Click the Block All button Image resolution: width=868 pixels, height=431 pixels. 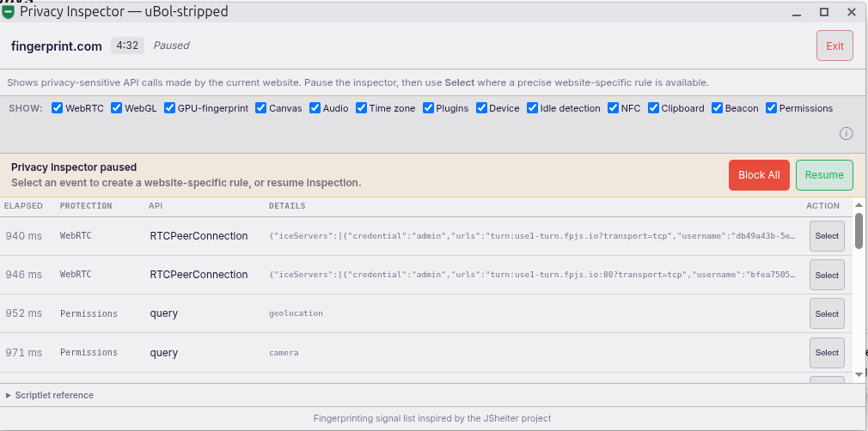pyautogui.click(x=759, y=175)
